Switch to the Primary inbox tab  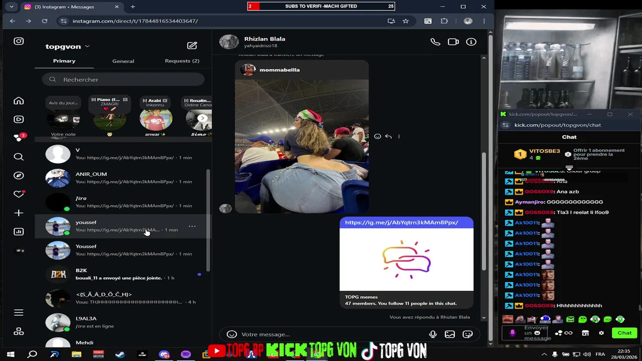tap(64, 61)
